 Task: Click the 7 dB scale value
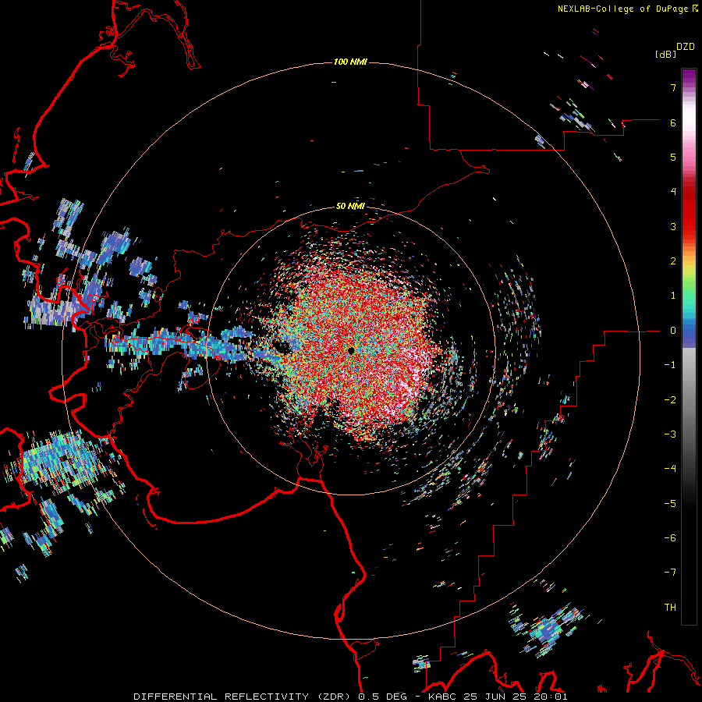pyautogui.click(x=673, y=87)
